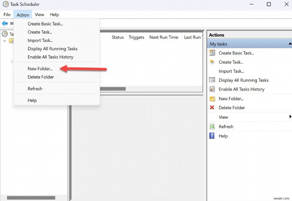292x201 pixels.
Task: Open the File menu
Action: [x=7, y=15]
